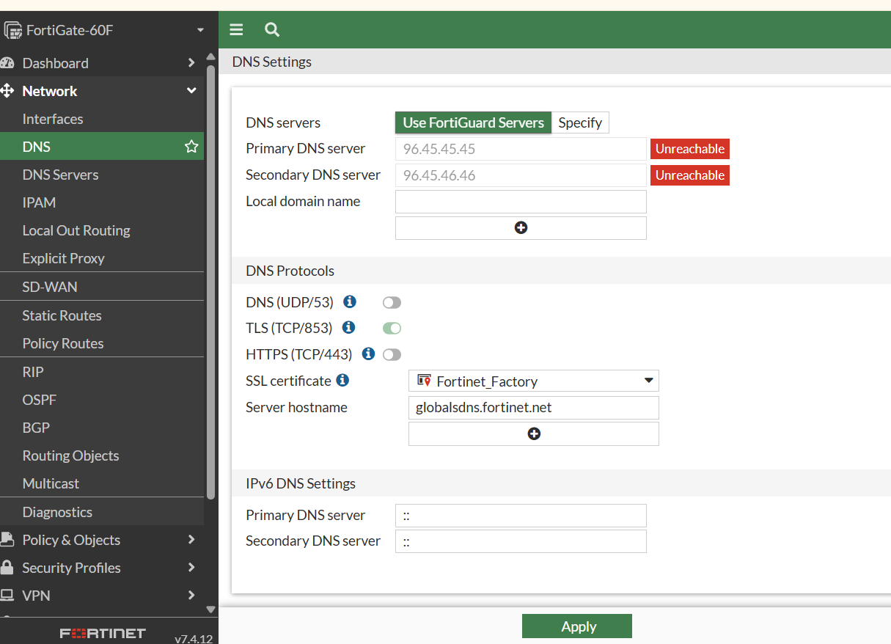Click the 96.45.45.45 primary DNS field
Screen dimensions: 891x644
(x=521, y=149)
